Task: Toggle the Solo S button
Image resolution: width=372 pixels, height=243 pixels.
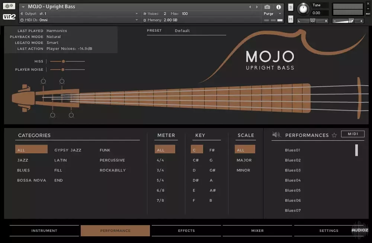Action: tap(291, 7)
